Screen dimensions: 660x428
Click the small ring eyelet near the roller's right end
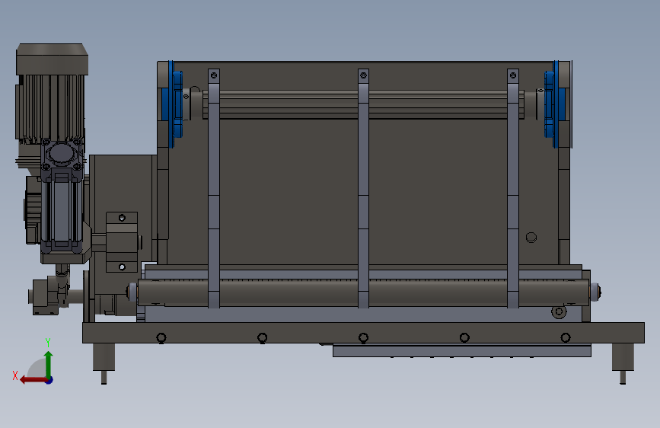(559, 312)
